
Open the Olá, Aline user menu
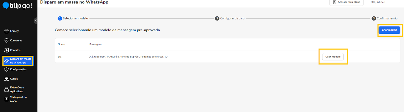pos(378,2)
